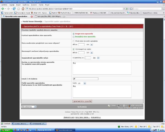This screenshot has width=165, height=132.
Task: Select the 'Dvigni nivo opozorila' radio button
Action: pyautogui.click(x=73, y=34)
